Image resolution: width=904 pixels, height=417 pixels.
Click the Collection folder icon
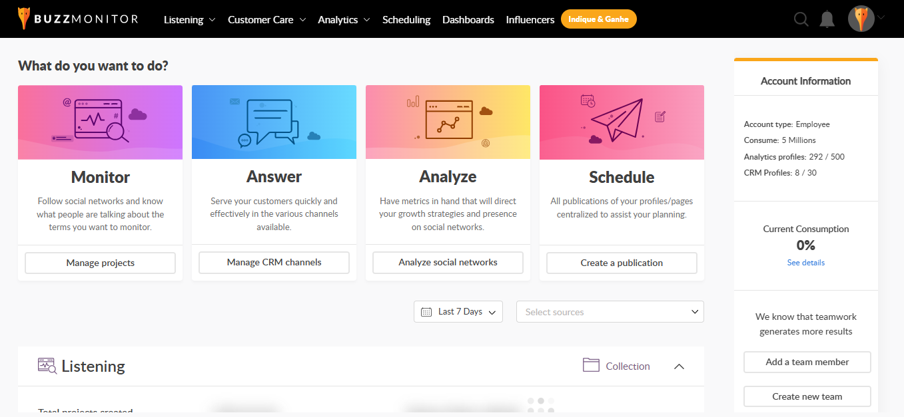(x=592, y=365)
